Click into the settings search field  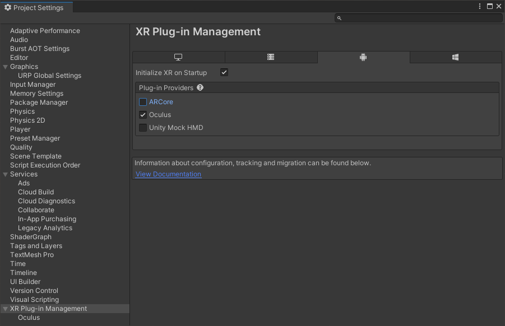pyautogui.click(x=420, y=18)
